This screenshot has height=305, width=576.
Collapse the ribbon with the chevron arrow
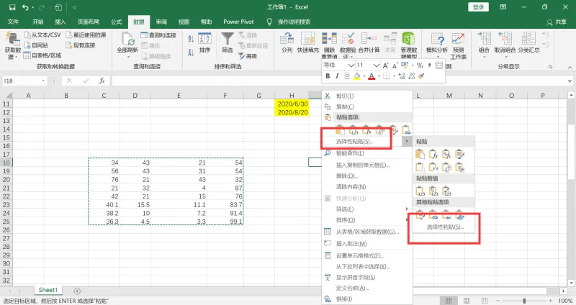click(570, 67)
